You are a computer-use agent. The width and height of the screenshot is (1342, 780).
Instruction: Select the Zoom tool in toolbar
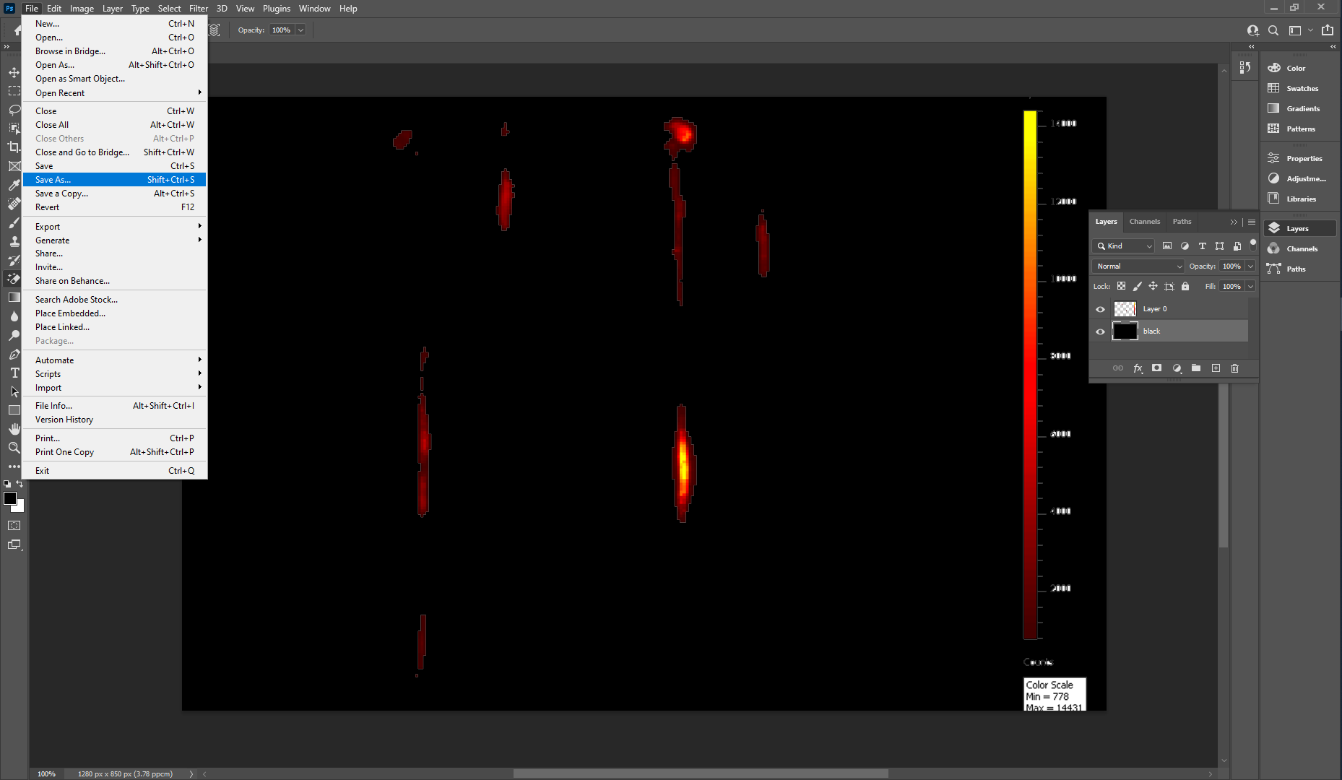tap(14, 448)
